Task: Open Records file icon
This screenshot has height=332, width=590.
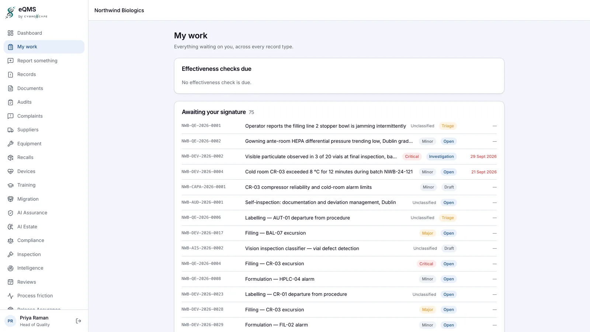Action: click(10, 75)
